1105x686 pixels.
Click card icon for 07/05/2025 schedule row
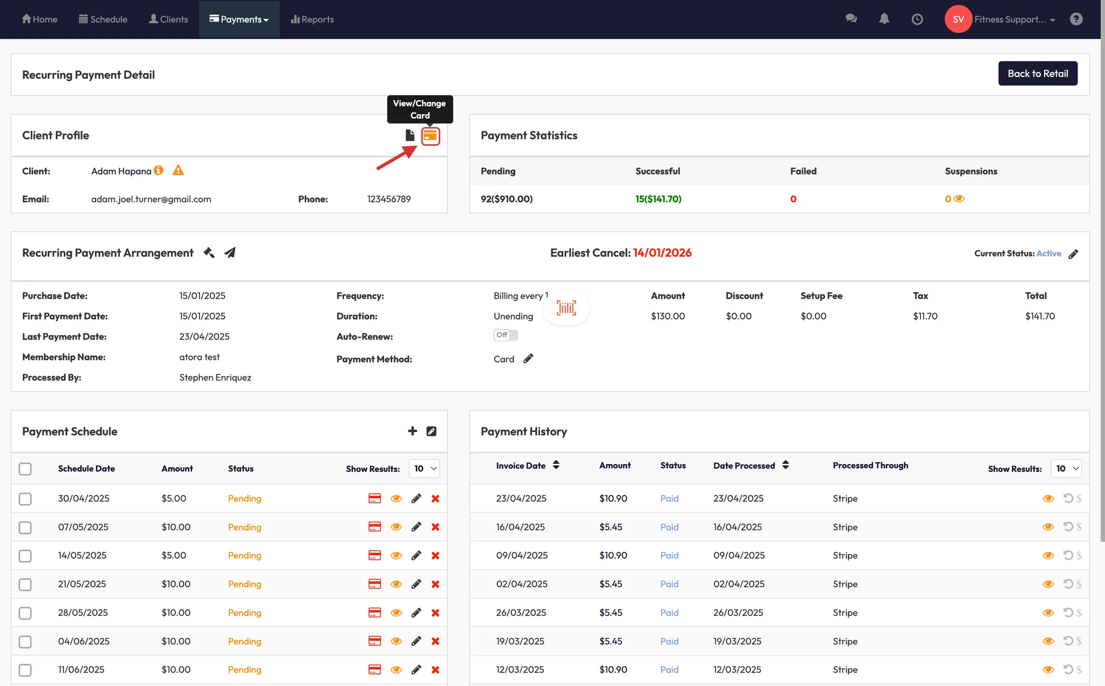(x=374, y=527)
